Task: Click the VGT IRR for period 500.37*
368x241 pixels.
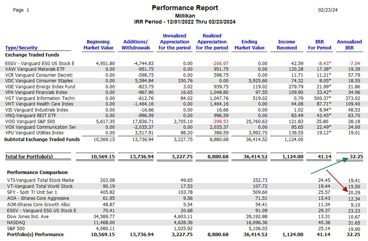Action: [x=323, y=98]
